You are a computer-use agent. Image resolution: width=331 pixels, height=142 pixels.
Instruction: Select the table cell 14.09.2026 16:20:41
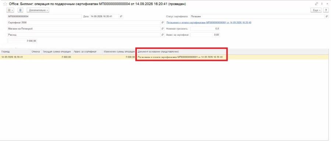(15, 57)
